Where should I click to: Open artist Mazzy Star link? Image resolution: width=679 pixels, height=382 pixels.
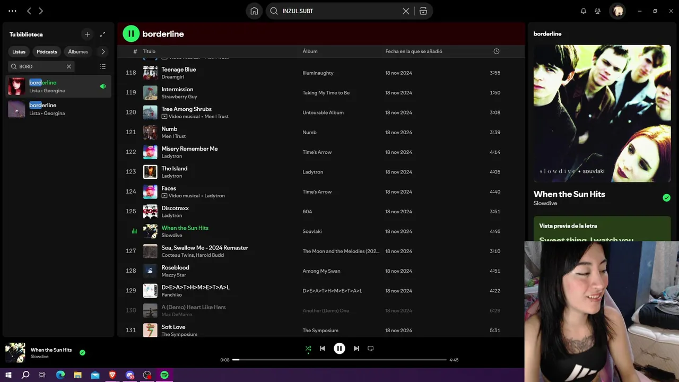[x=173, y=275]
